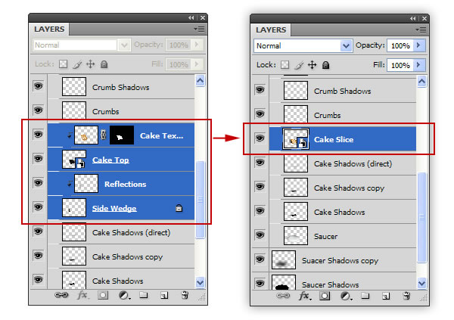The width and height of the screenshot is (454, 320).
Task: Lock image pixels brush in right panel
Action: (299, 65)
